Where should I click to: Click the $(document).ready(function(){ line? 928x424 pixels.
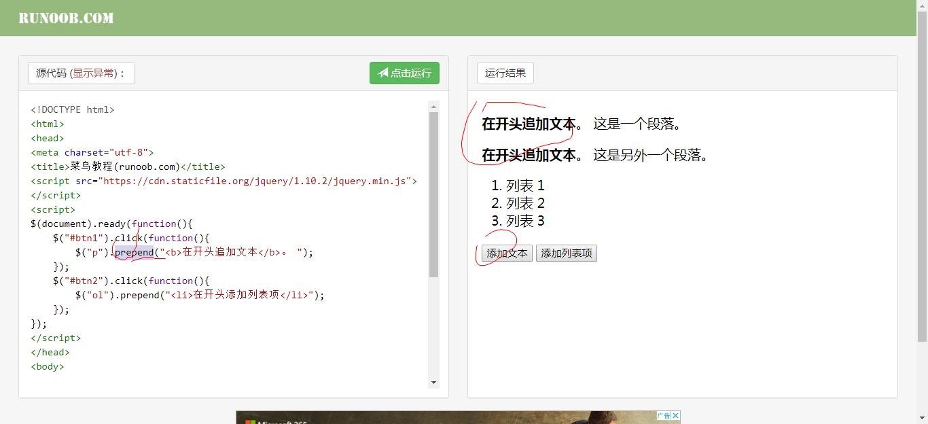tap(112, 224)
